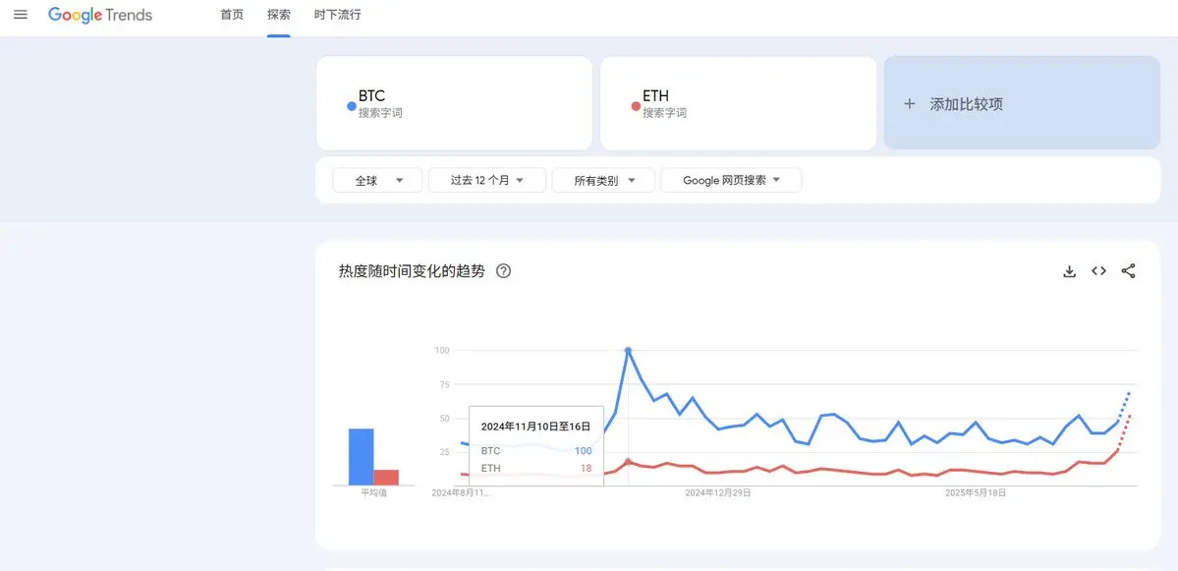Click the ETH 18 row in tooltip
The width and height of the screenshot is (1178, 571).
click(536, 469)
